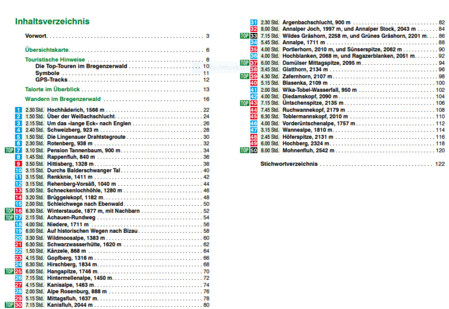Click the red tour number 16 badge
The height and width of the screenshot is (309, 449).
click(x=19, y=211)
